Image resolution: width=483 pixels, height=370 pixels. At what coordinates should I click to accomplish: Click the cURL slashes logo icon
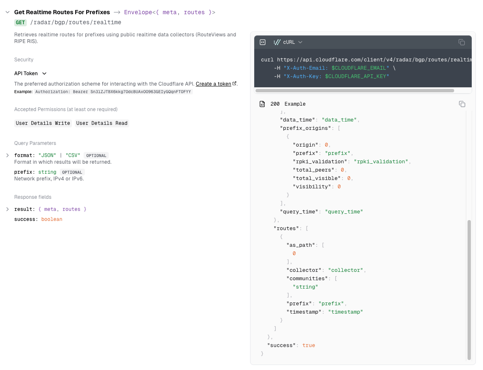277,42
